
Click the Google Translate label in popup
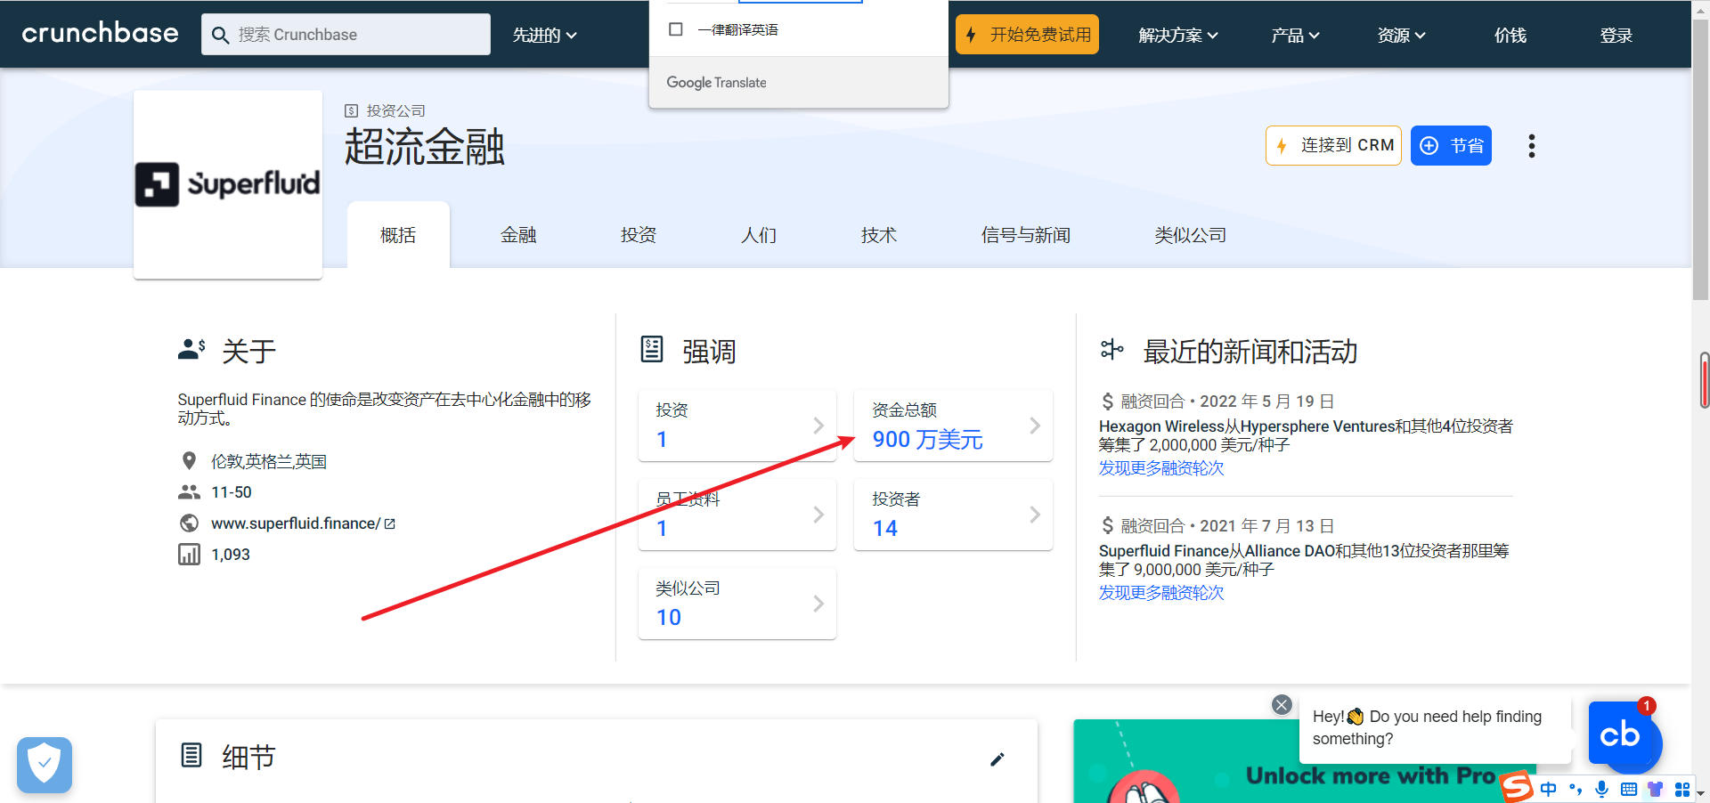pos(716,82)
